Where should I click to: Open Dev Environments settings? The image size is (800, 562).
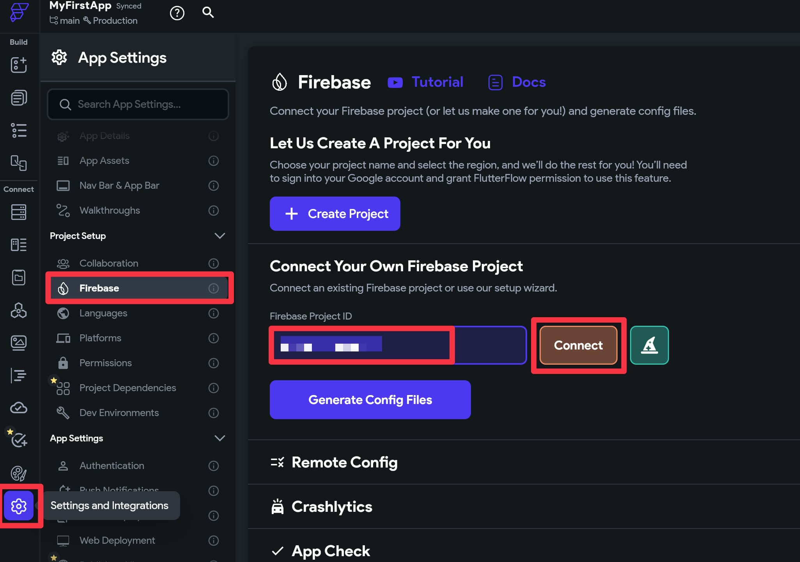(137, 413)
